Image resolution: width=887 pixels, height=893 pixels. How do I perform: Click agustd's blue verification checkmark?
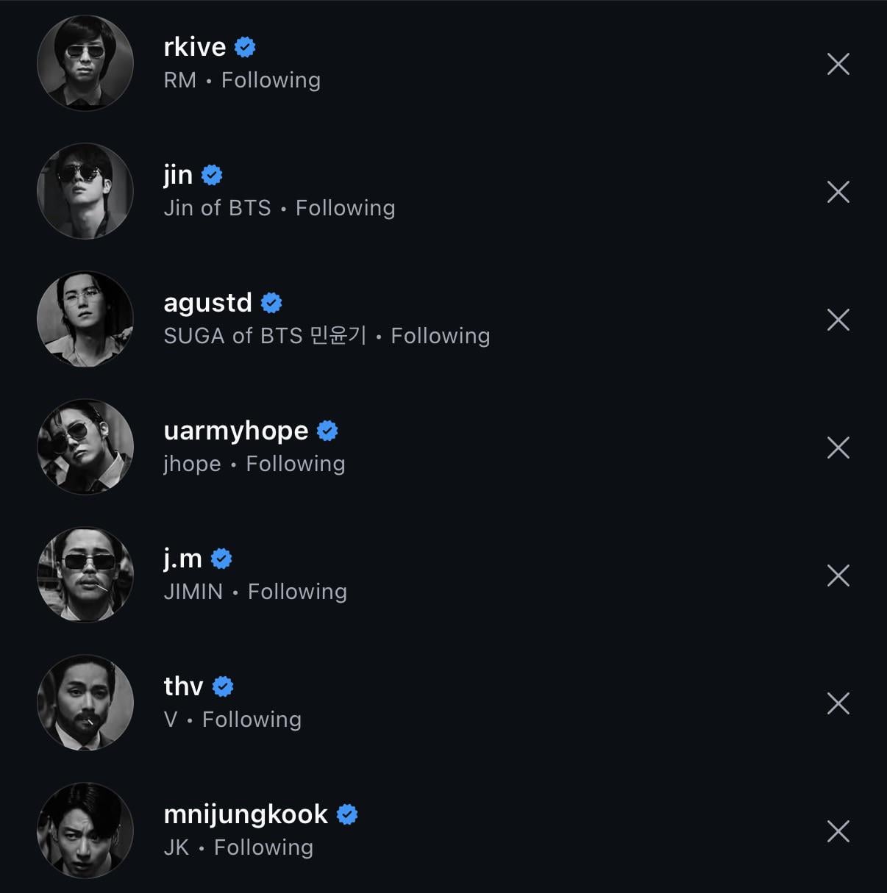tap(271, 302)
